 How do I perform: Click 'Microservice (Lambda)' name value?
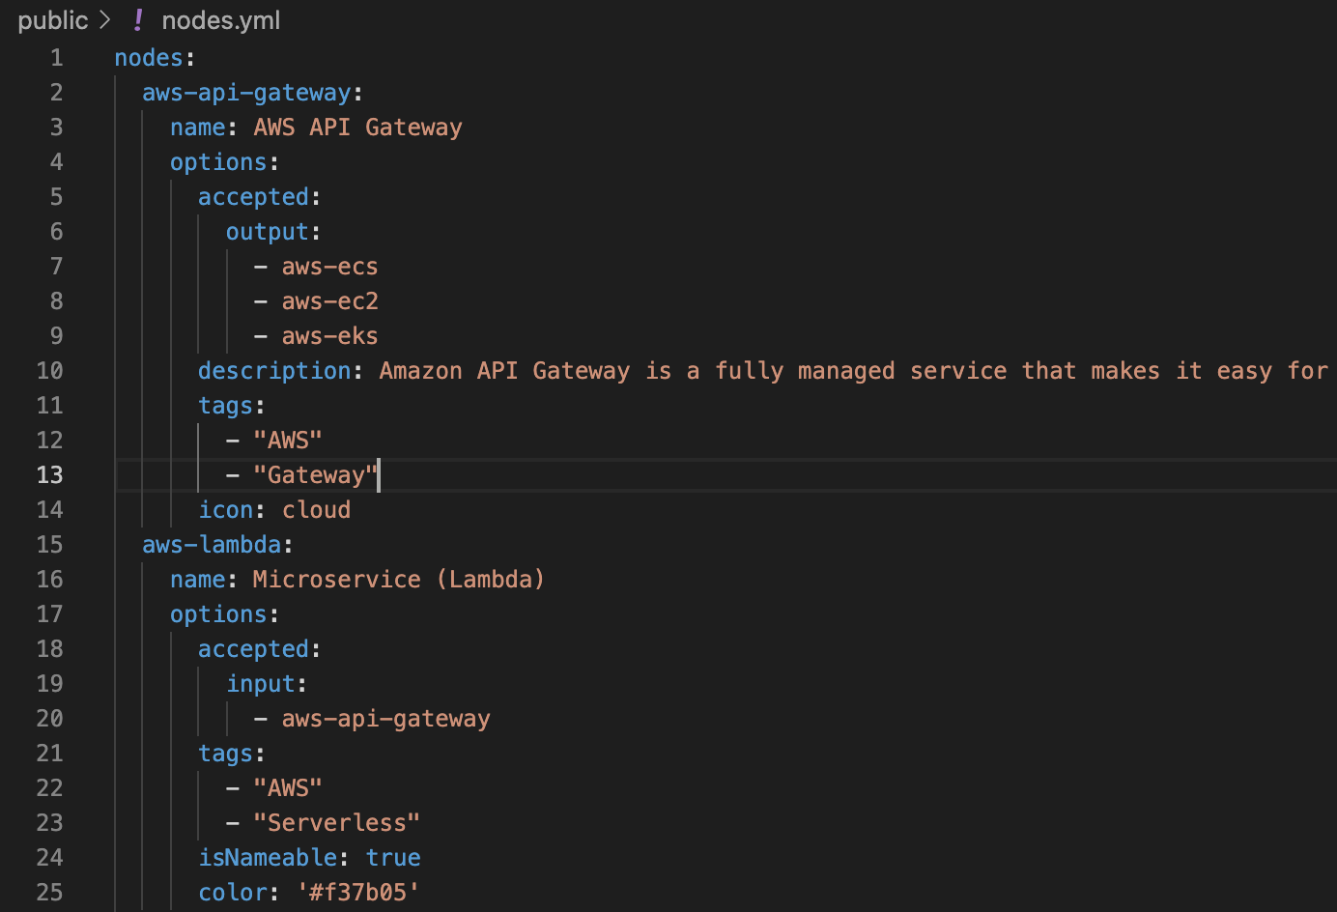pos(398,580)
